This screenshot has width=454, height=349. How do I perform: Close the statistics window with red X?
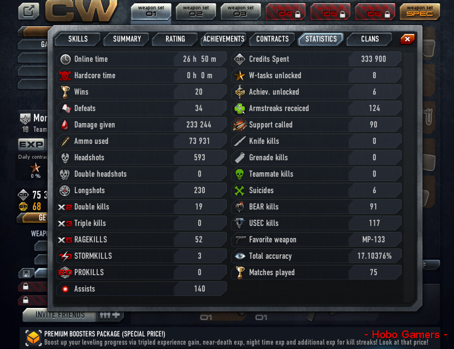pos(408,39)
